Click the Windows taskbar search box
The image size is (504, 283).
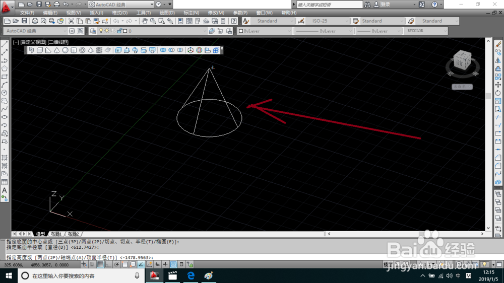click(81, 275)
